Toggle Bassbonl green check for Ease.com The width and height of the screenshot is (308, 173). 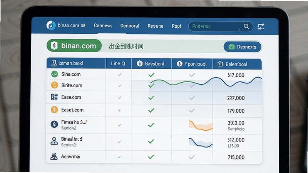pyautogui.click(x=151, y=98)
